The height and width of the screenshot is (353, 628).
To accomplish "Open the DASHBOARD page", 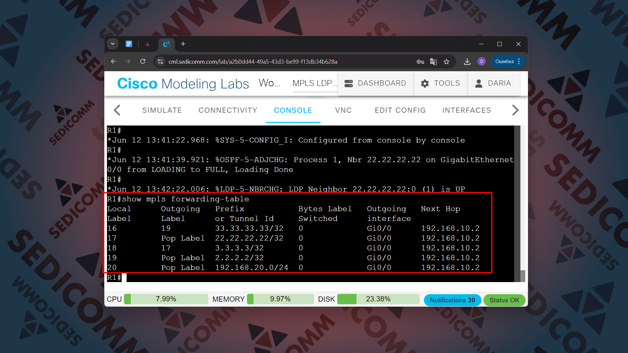I will 375,83.
